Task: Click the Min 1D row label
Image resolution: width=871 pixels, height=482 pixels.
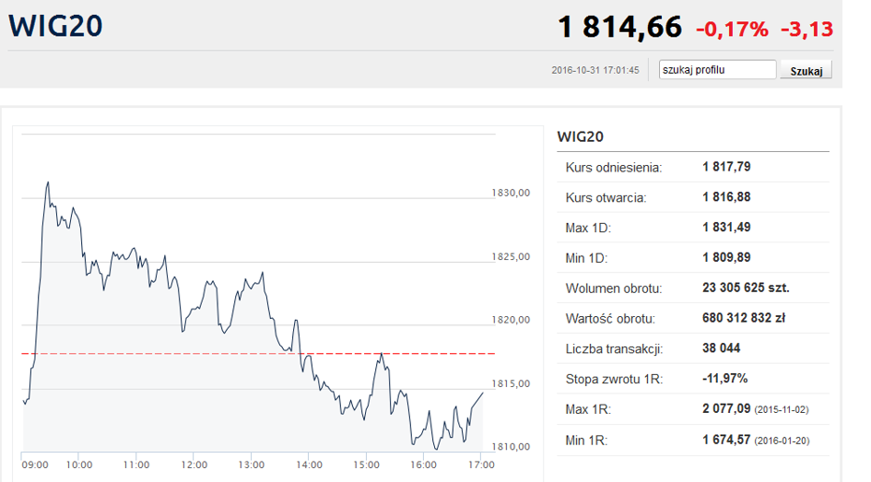Action: click(x=587, y=258)
